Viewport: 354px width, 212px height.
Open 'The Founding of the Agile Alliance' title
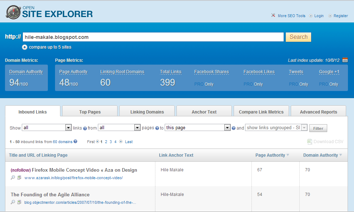pyautogui.click(x=50, y=195)
